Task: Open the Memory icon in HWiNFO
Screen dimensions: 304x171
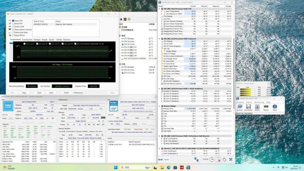Action: tap(266, 107)
